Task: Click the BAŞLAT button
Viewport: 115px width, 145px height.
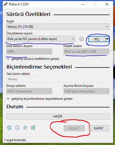Action: (74, 128)
